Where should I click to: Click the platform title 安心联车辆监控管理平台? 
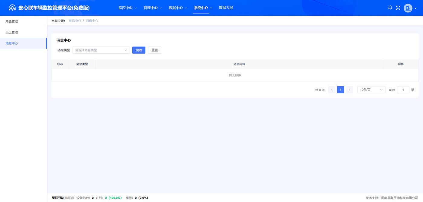click(x=54, y=8)
